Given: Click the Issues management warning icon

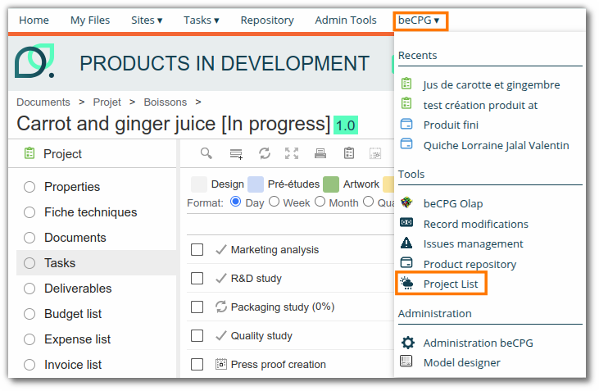Looking at the screenshot, I should tap(406, 243).
